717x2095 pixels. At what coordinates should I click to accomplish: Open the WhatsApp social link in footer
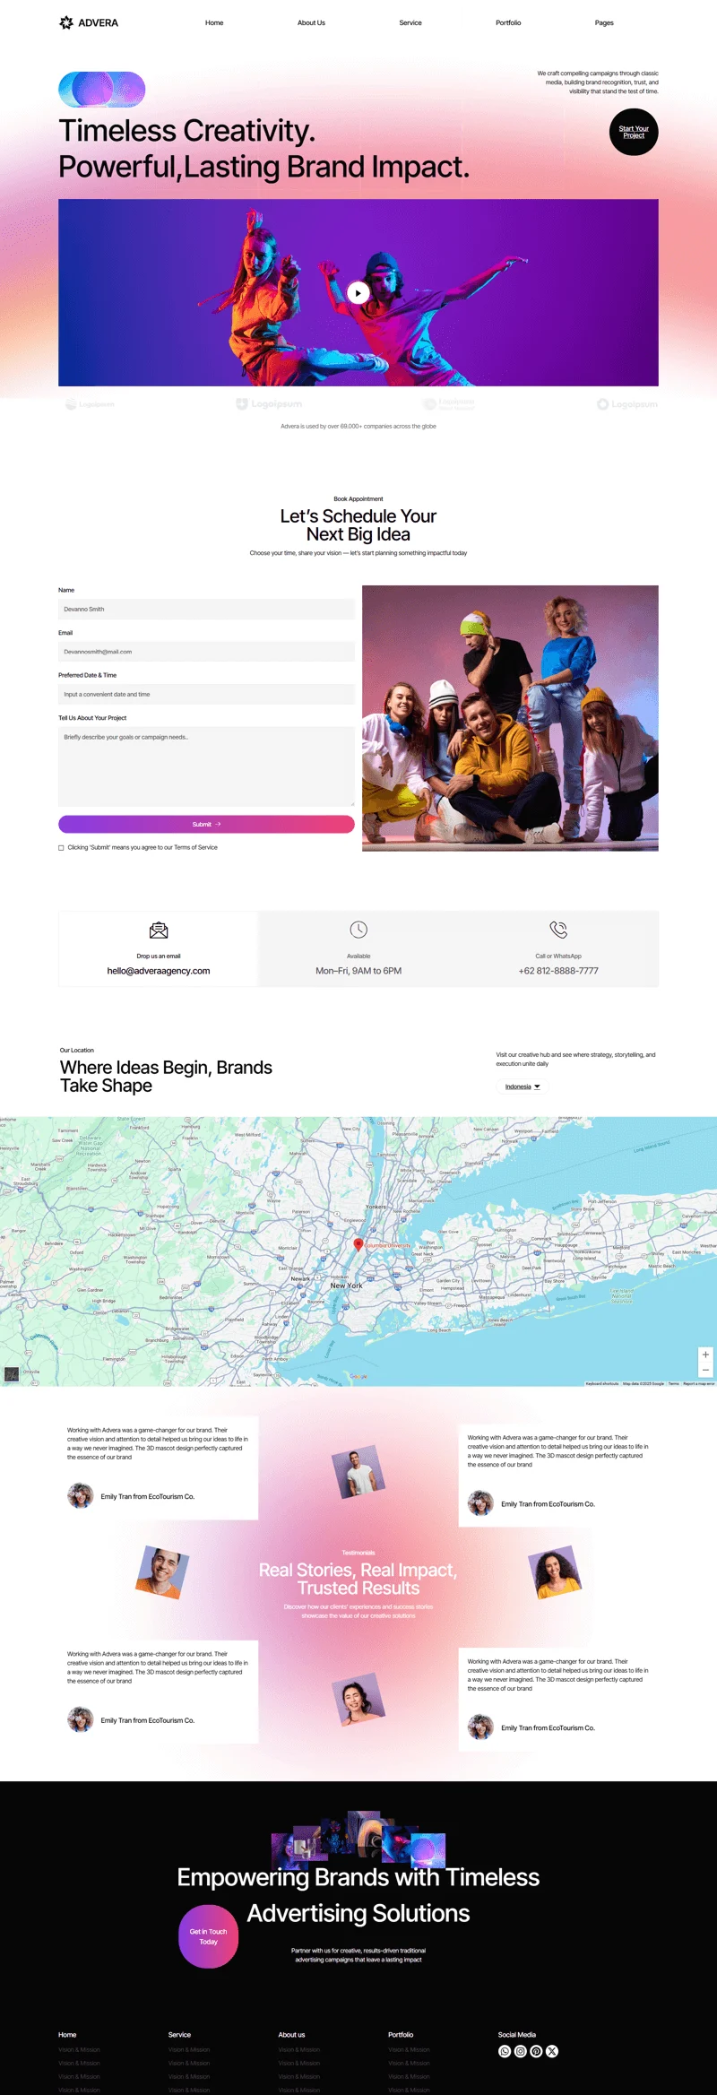(505, 2051)
